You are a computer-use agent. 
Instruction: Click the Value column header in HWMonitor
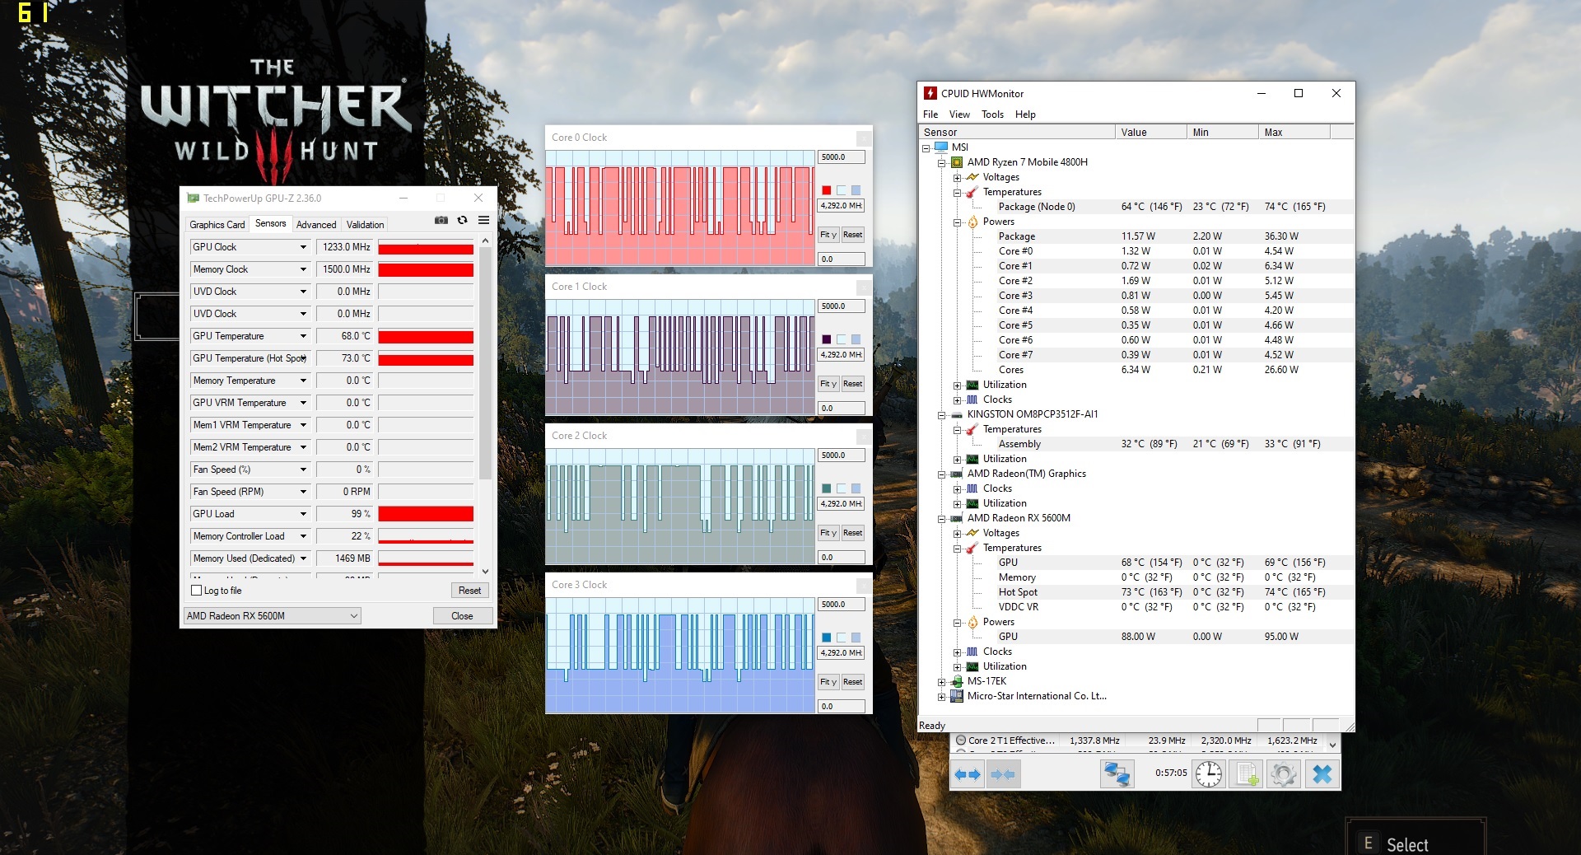1150,132
